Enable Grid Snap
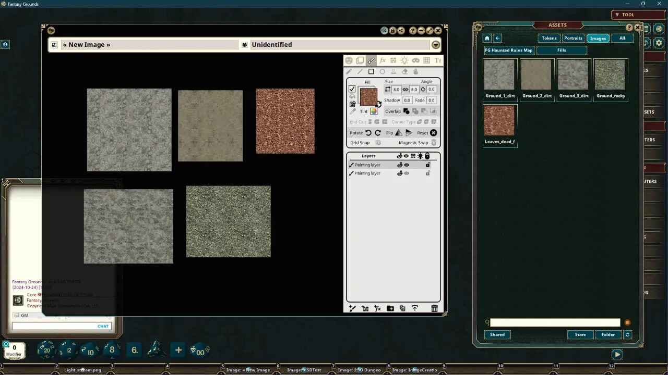The width and height of the screenshot is (668, 375). point(377,143)
